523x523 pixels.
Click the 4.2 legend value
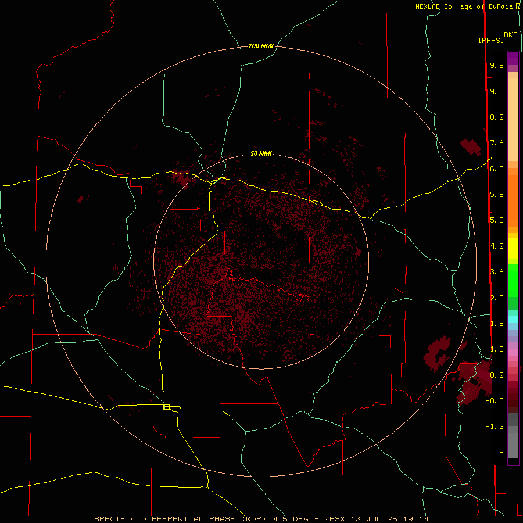coord(497,246)
